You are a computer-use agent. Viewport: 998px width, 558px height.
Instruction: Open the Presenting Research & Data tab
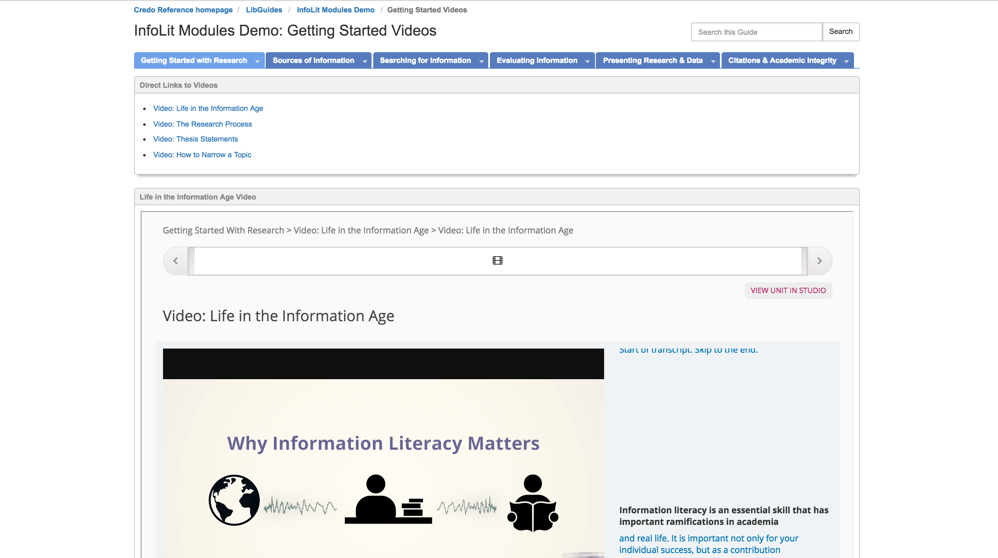pos(653,60)
